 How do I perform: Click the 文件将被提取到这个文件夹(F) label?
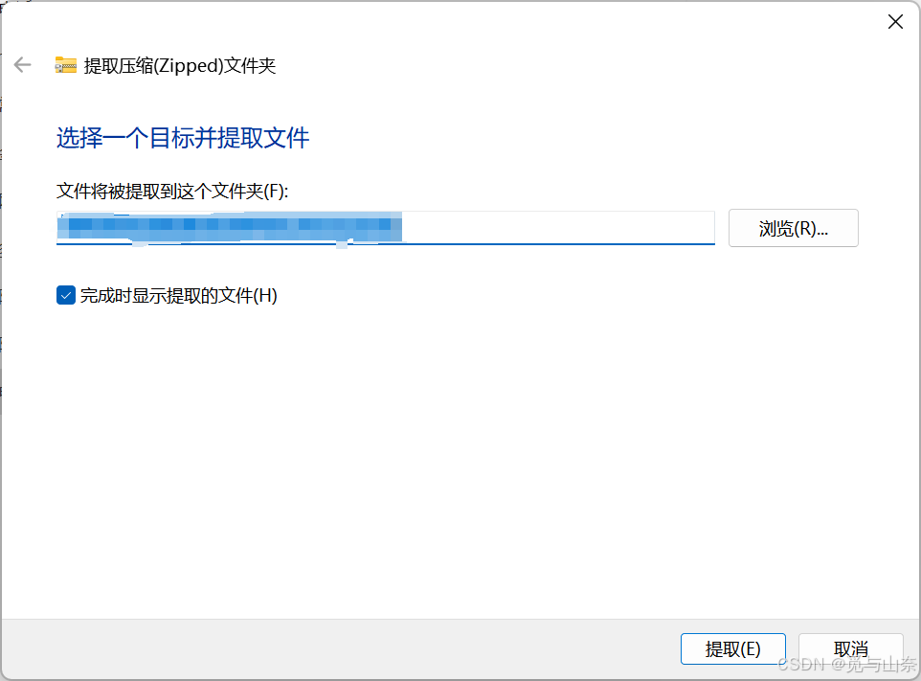(172, 191)
